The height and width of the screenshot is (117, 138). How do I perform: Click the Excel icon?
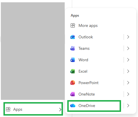point(72,71)
